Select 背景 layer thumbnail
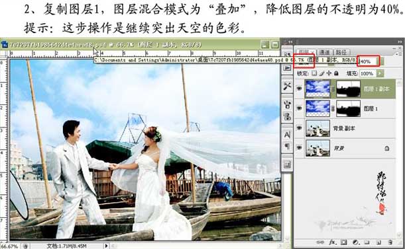The height and width of the screenshot is (249, 405). coord(318,148)
